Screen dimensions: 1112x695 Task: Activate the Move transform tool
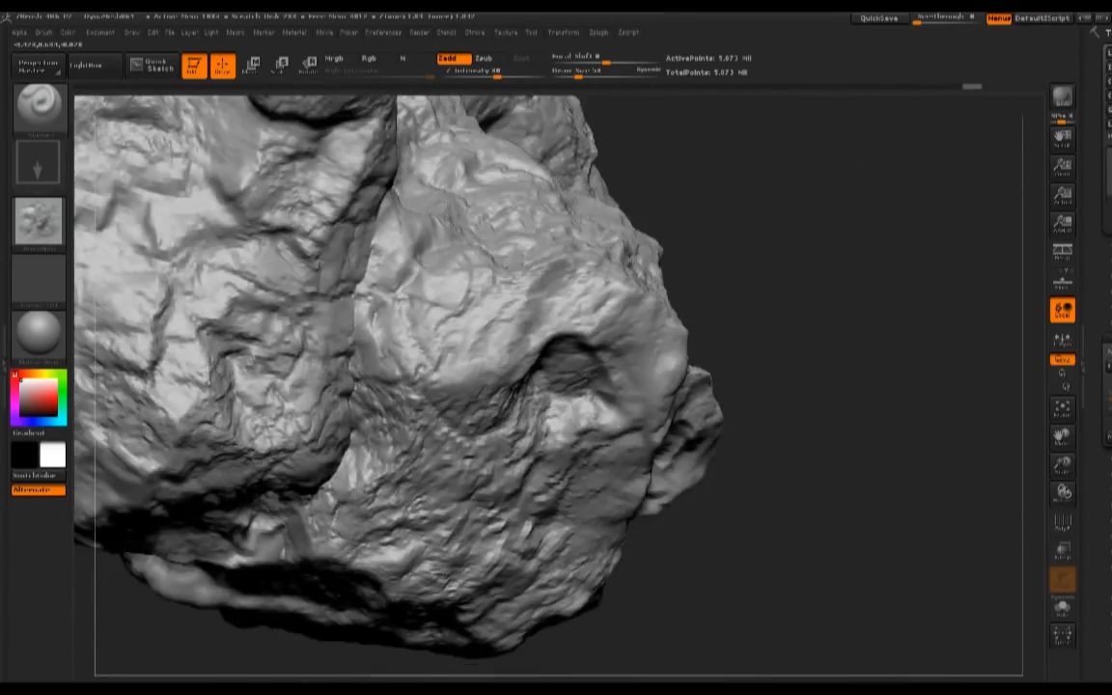point(251,66)
